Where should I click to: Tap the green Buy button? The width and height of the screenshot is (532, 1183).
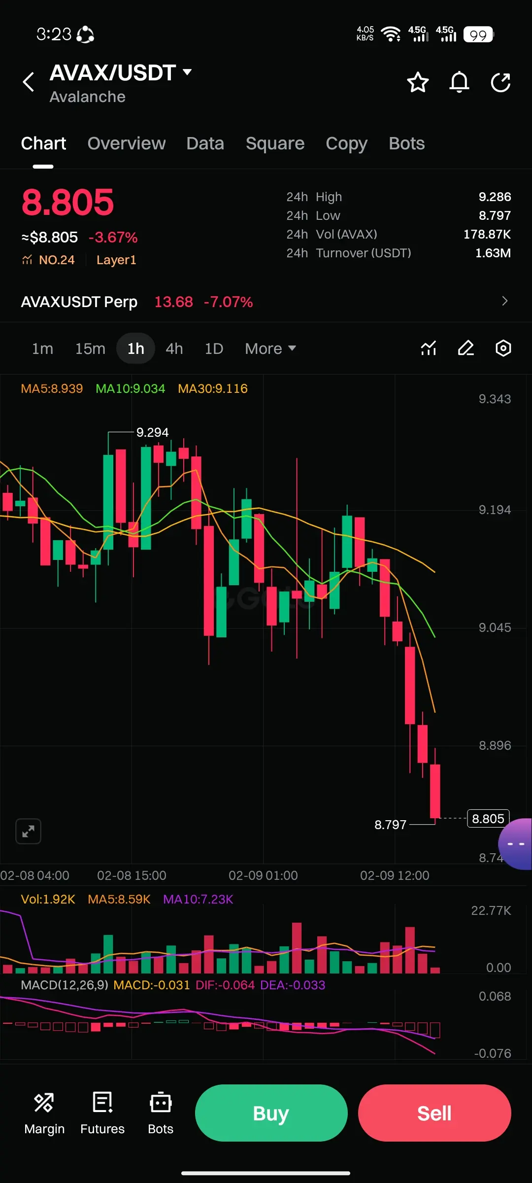coord(271,1113)
